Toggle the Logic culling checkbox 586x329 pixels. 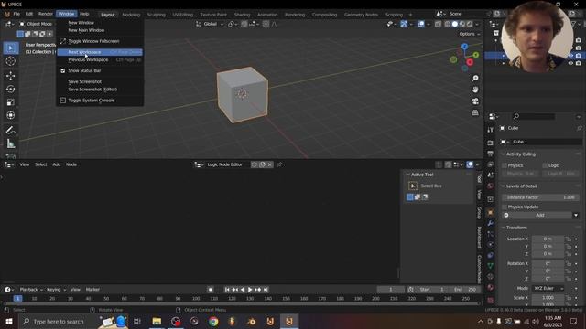click(545, 165)
